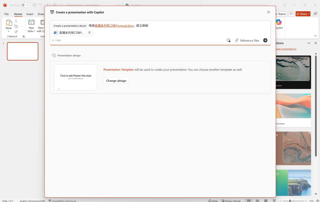Open Display Settings in the status bar
The height and width of the screenshot is (202, 320).
coord(231,201)
